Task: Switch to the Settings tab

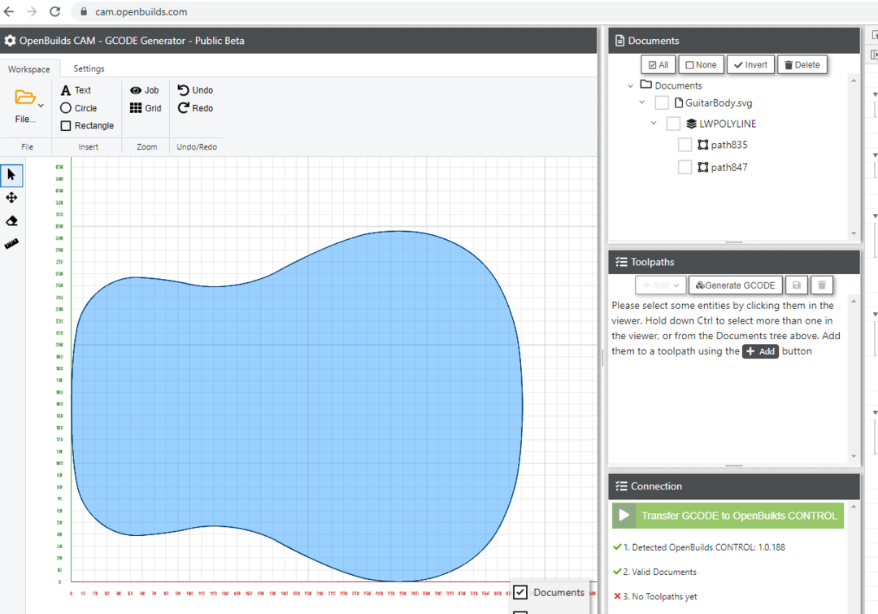Action: coord(89,68)
